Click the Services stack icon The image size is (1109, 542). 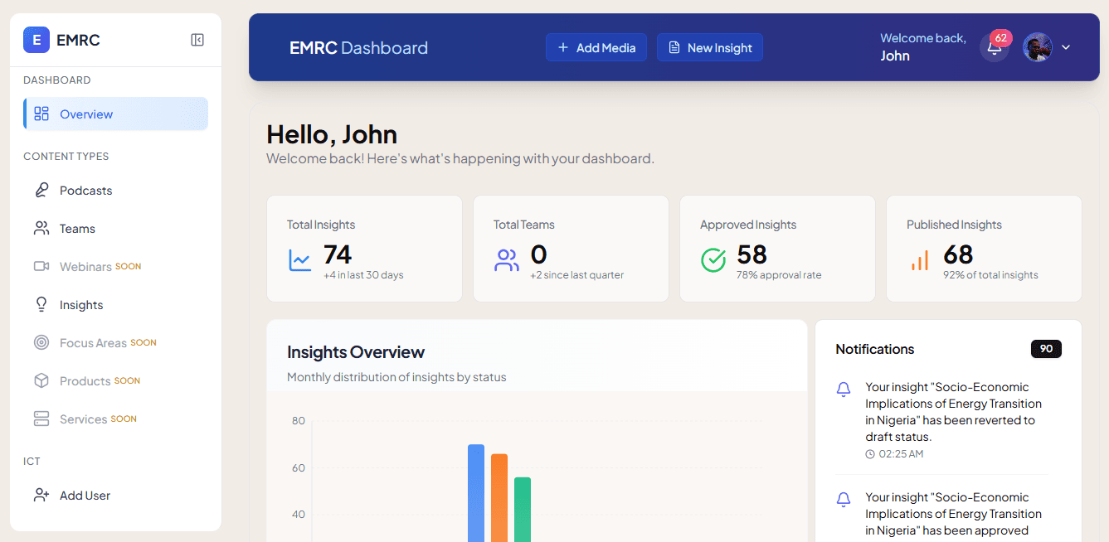coord(41,419)
